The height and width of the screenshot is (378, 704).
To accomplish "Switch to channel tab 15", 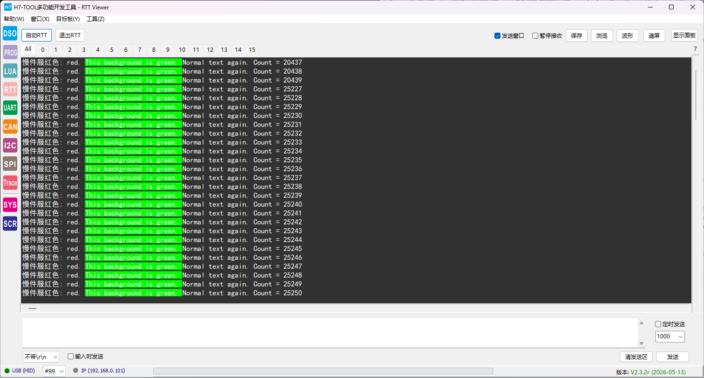I will pyautogui.click(x=252, y=50).
